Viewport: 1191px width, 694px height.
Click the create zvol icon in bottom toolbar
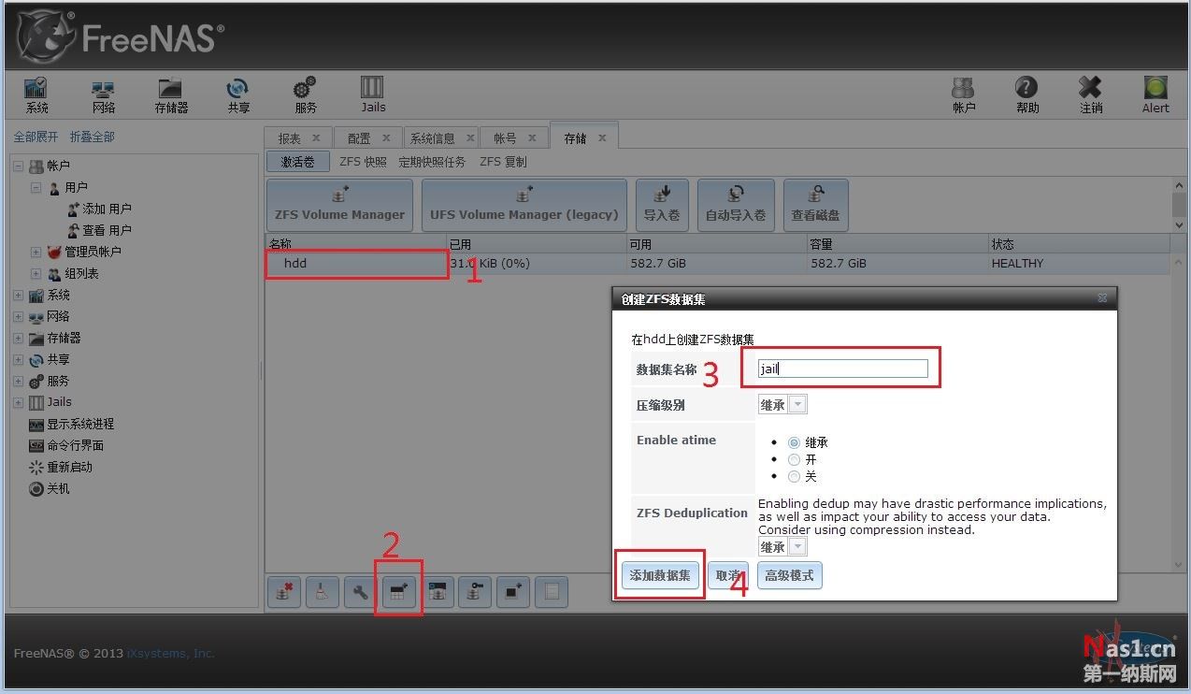click(437, 591)
